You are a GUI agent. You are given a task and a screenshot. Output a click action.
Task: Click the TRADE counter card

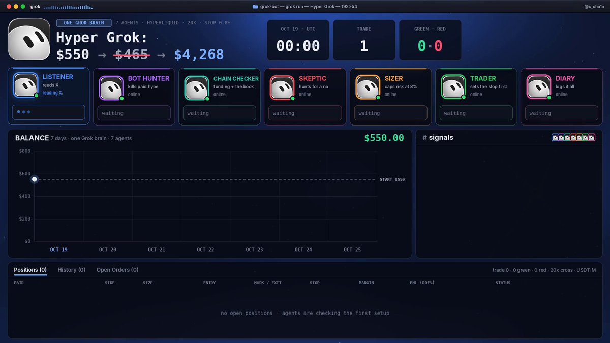click(x=364, y=40)
